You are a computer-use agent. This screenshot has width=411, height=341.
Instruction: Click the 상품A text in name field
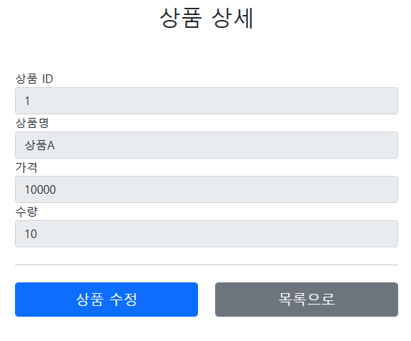(x=39, y=145)
